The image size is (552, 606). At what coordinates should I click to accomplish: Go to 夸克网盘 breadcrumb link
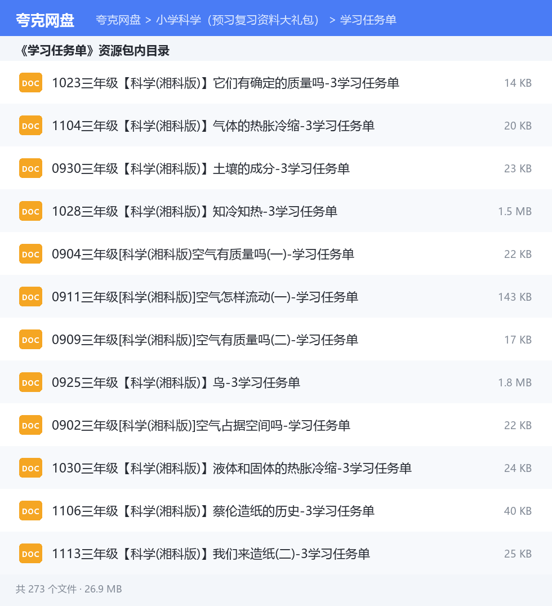(118, 20)
